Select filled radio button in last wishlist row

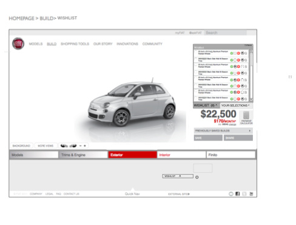pos(243,99)
